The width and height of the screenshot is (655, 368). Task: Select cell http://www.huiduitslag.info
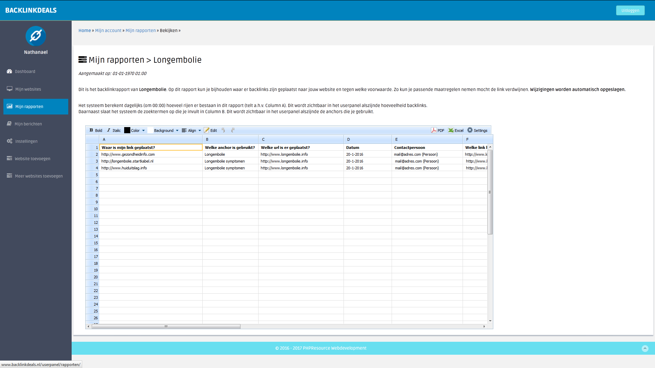[151, 168]
